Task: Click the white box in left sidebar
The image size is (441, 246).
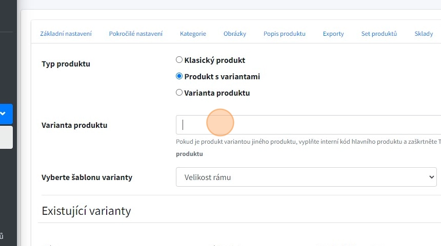Action: click(x=6, y=138)
